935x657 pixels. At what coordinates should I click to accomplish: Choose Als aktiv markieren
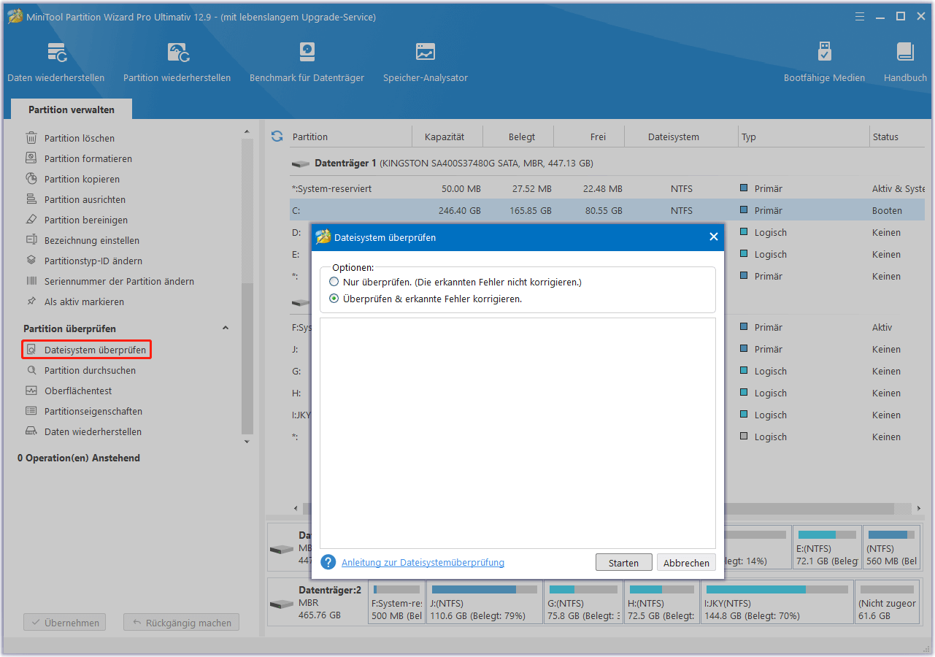[84, 301]
